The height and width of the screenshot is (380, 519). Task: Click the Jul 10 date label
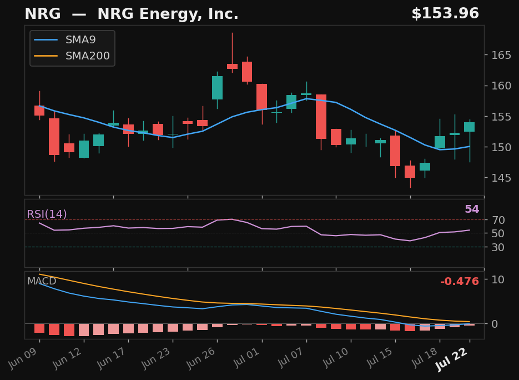335,358
